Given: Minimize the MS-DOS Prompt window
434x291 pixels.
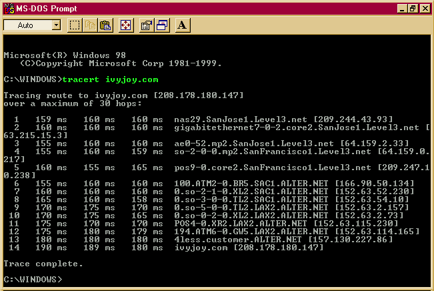Looking at the screenshot, I should click(402, 9).
